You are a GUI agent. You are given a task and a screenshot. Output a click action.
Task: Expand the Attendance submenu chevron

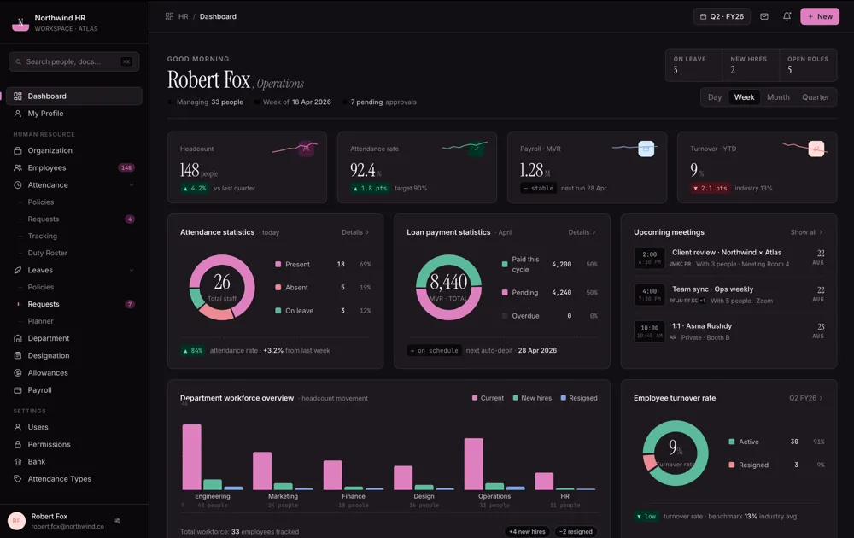132,185
